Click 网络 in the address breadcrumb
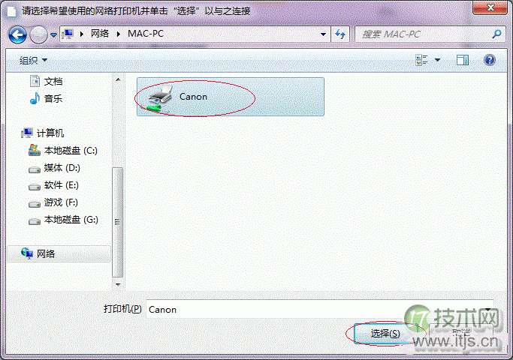Viewport: 513px width, 360px height. click(x=100, y=34)
